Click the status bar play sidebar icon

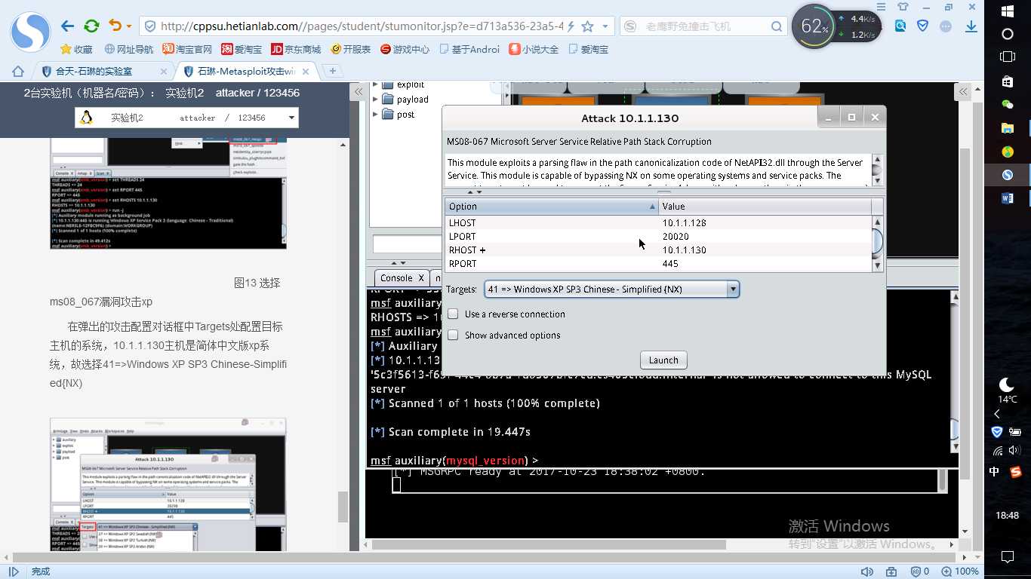[14, 571]
